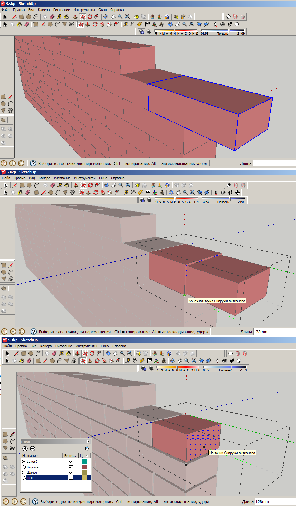Uncheck visibility checkbox for Layer0

(71, 462)
